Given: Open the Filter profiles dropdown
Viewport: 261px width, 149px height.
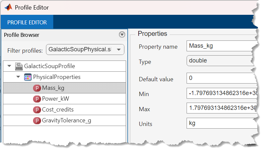Looking at the screenshot, I should (85, 50).
